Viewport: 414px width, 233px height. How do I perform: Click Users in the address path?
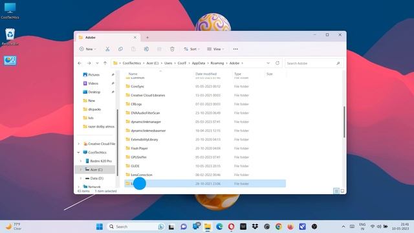(168, 63)
